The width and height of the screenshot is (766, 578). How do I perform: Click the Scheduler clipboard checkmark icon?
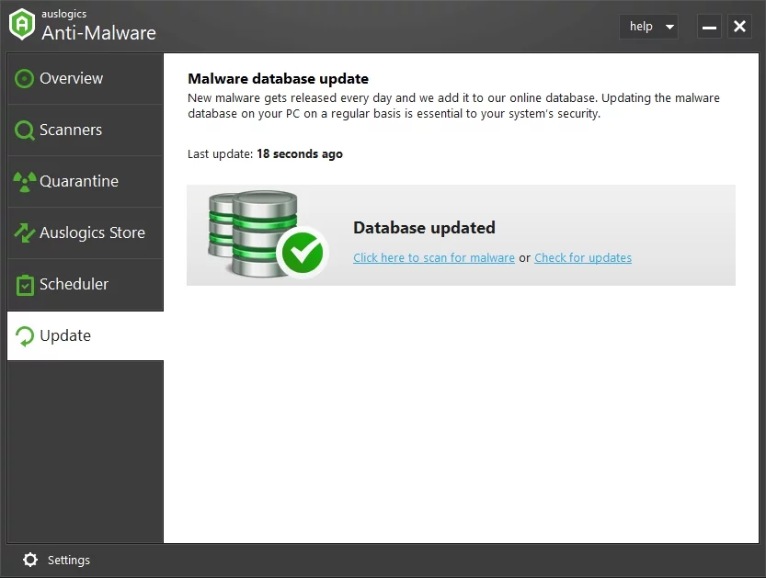[x=25, y=285]
